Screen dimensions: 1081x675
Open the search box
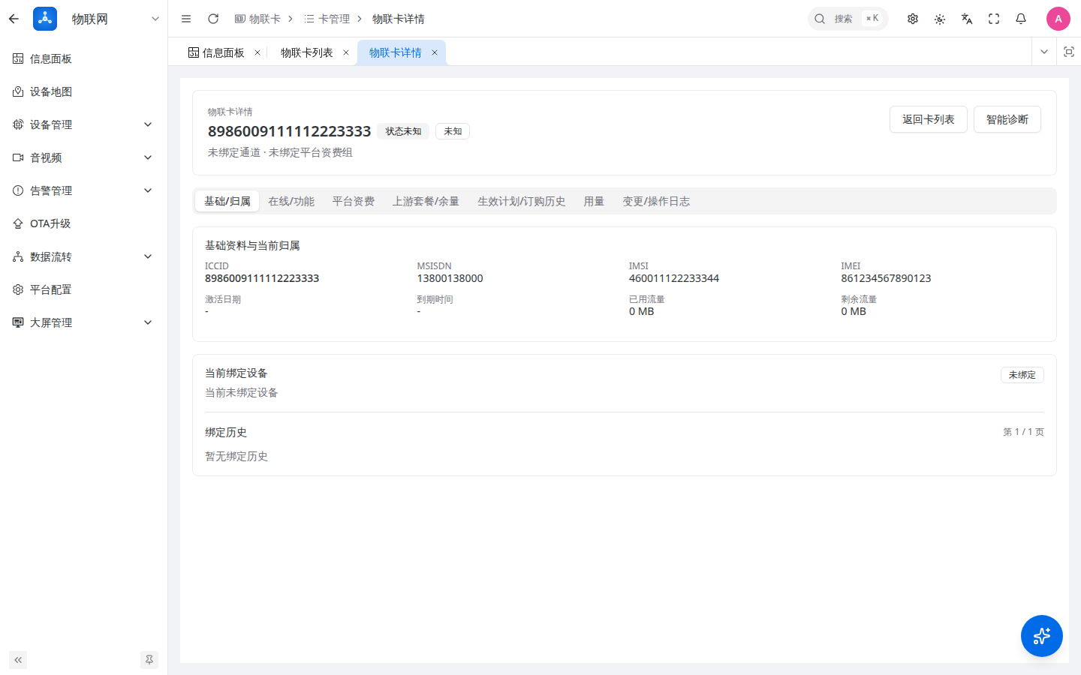pos(848,19)
